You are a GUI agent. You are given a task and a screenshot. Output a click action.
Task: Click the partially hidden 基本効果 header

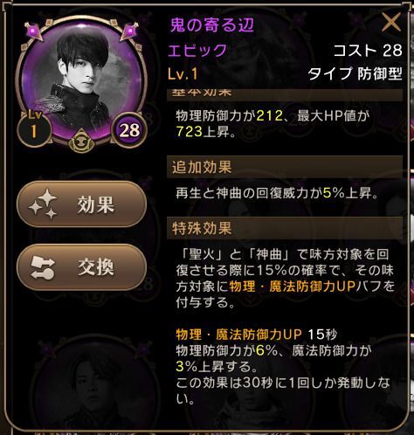click(x=285, y=94)
